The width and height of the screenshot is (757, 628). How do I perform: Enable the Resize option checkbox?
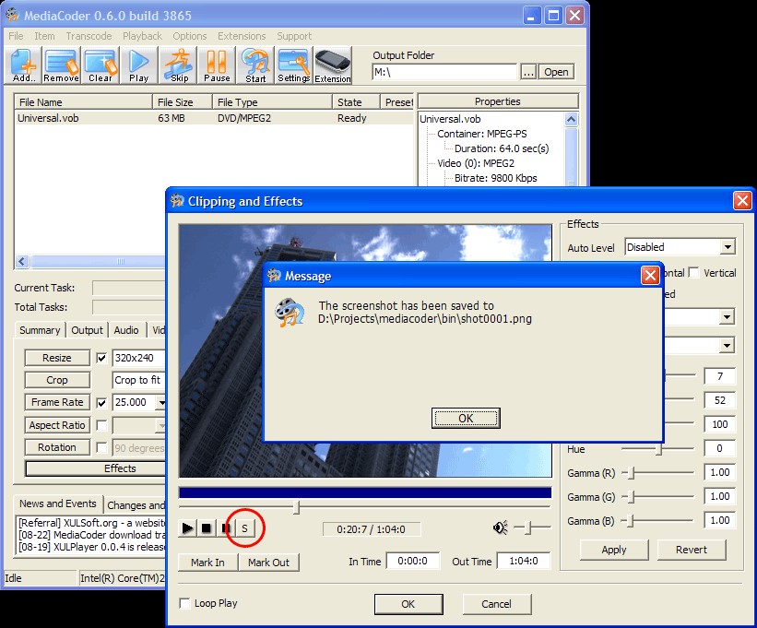(x=101, y=358)
